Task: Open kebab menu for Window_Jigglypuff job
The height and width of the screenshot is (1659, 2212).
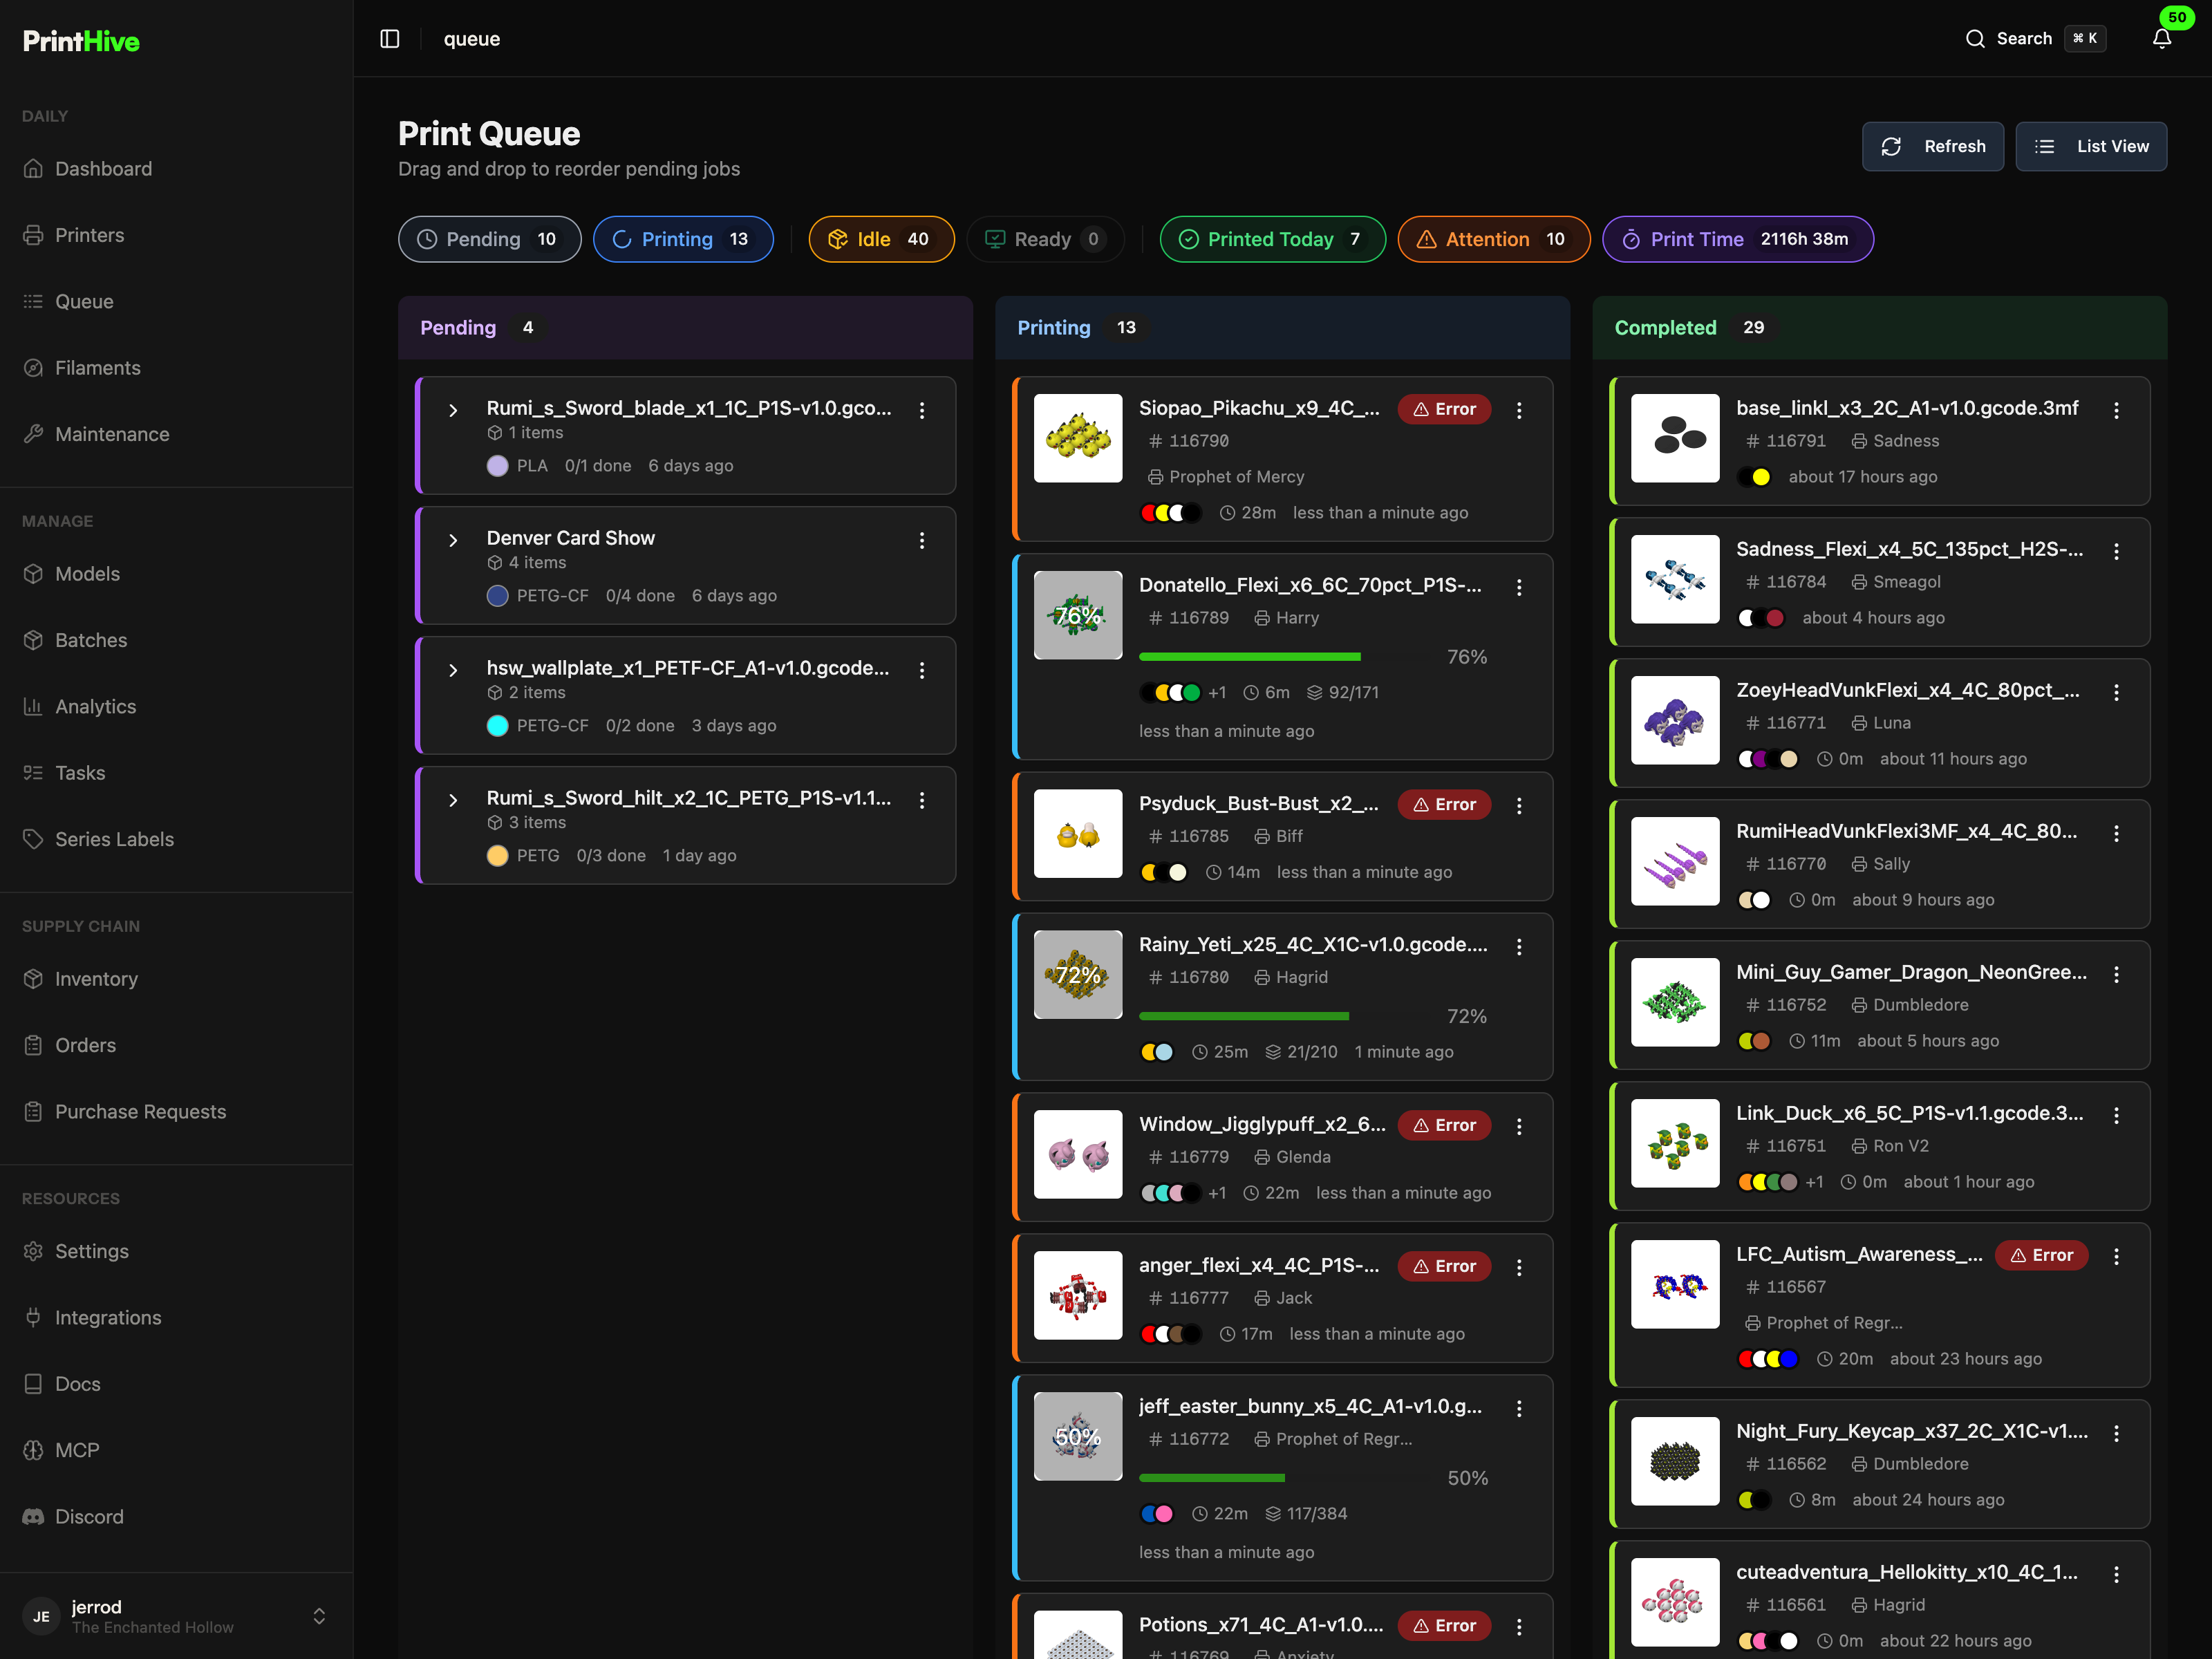Action: click(x=1519, y=1126)
